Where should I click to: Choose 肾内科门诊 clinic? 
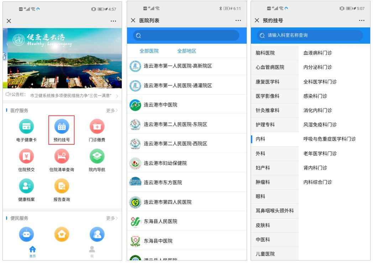(x=315, y=168)
